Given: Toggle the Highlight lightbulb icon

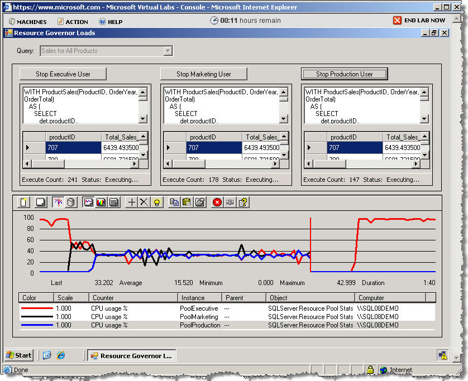Looking at the screenshot, I should coord(157,202).
